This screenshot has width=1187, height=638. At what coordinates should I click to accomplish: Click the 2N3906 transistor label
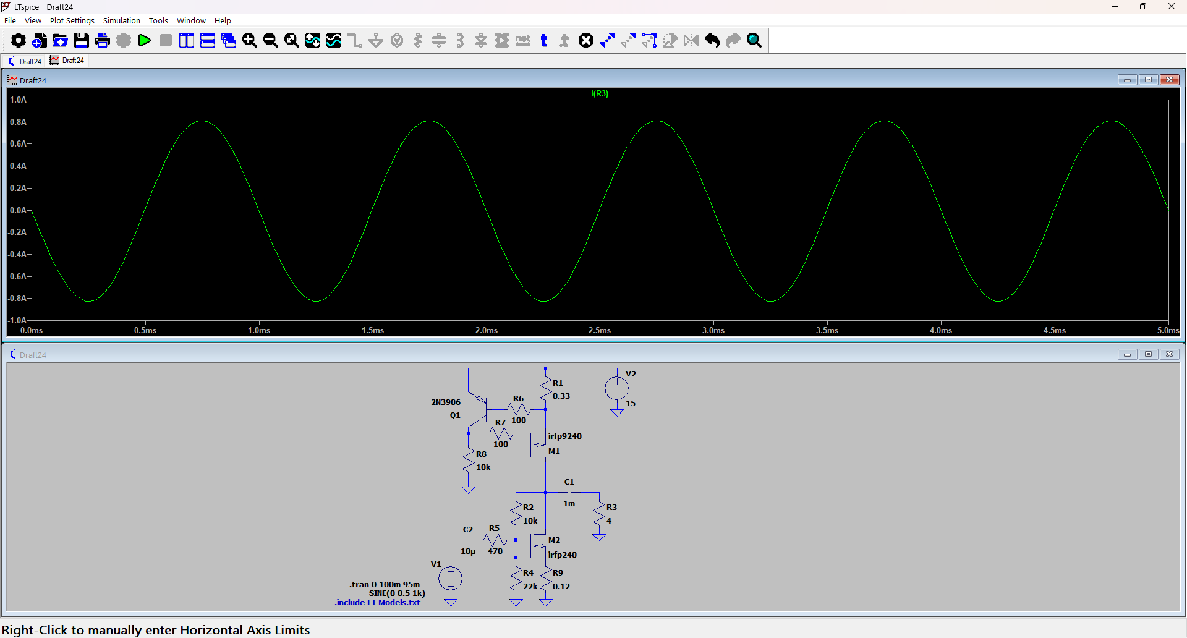[x=446, y=402]
